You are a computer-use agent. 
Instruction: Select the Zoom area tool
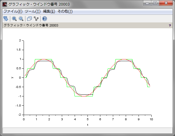[14, 19]
